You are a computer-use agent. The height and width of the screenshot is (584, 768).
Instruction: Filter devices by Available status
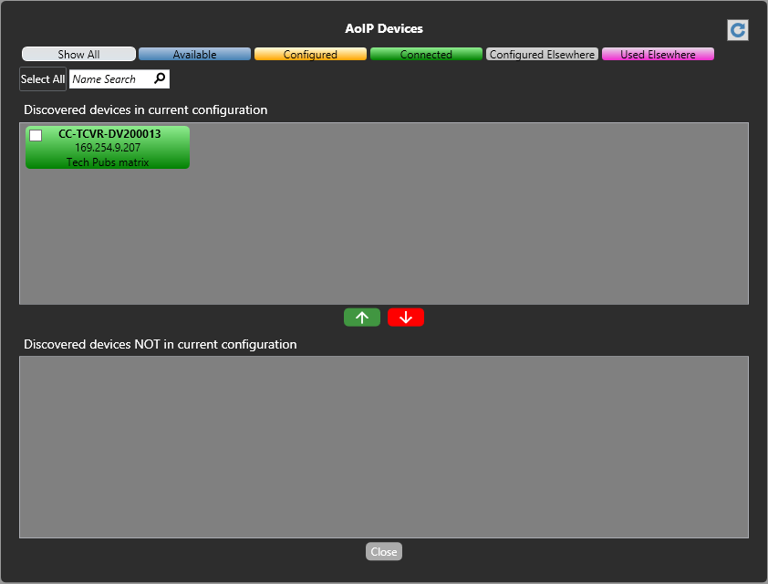[x=194, y=55]
